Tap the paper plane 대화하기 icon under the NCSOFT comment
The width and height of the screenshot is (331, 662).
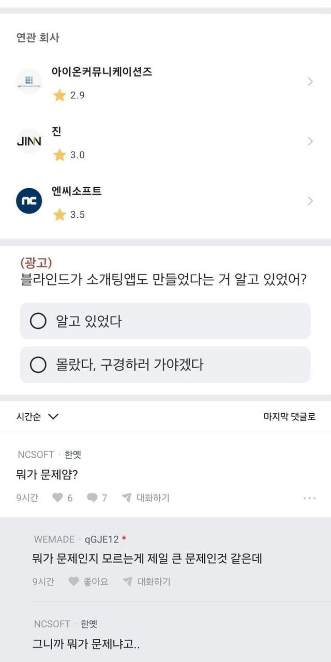point(127,498)
